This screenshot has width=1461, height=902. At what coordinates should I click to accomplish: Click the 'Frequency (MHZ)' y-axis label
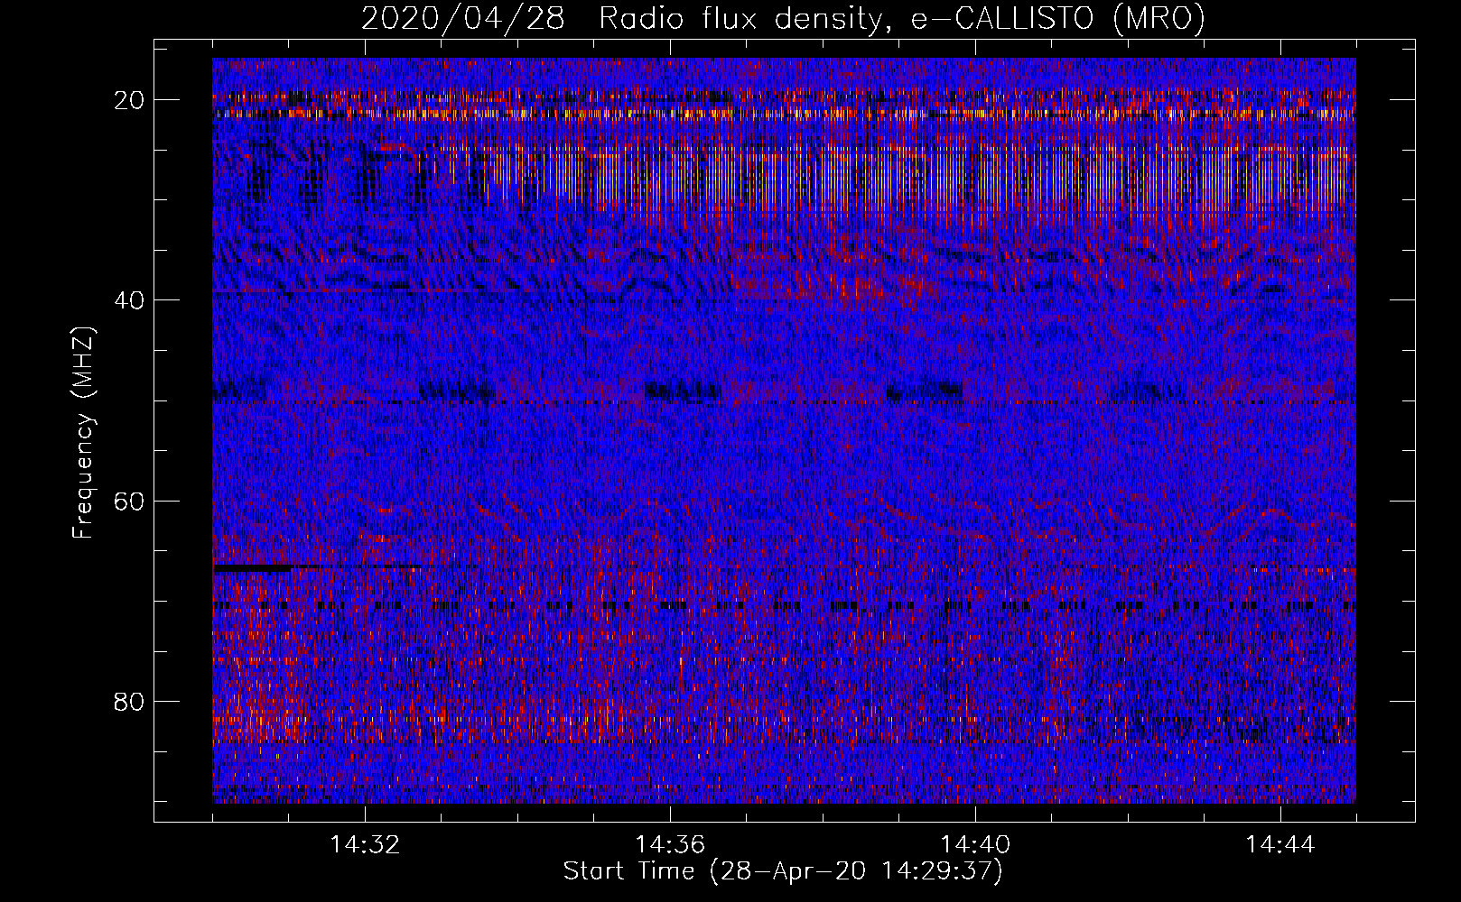click(83, 433)
